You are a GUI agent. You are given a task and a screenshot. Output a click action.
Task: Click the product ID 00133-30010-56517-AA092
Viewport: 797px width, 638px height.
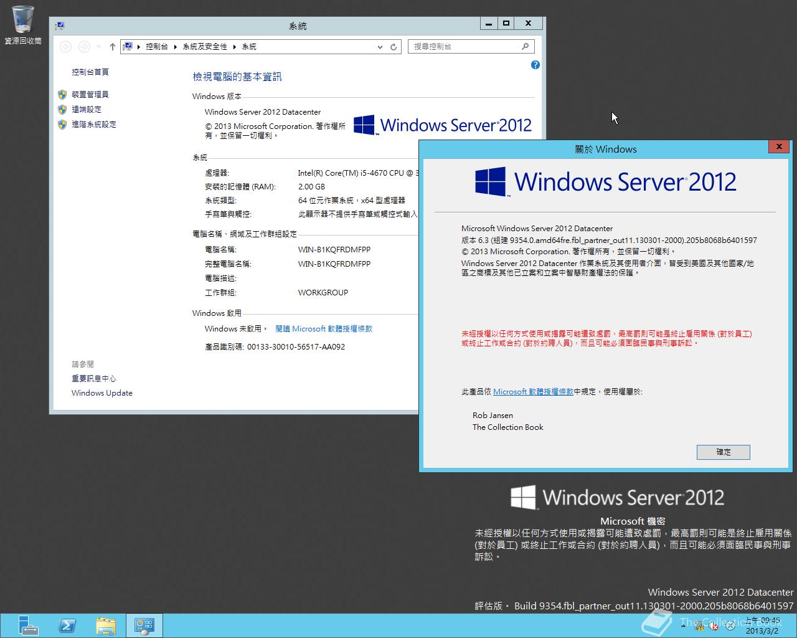point(296,347)
